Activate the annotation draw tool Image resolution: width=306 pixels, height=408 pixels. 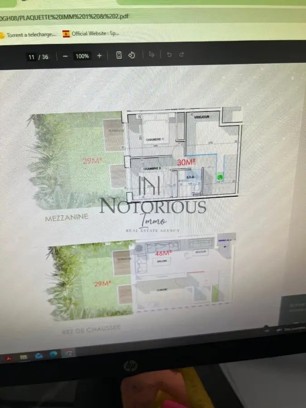pyautogui.click(x=152, y=54)
